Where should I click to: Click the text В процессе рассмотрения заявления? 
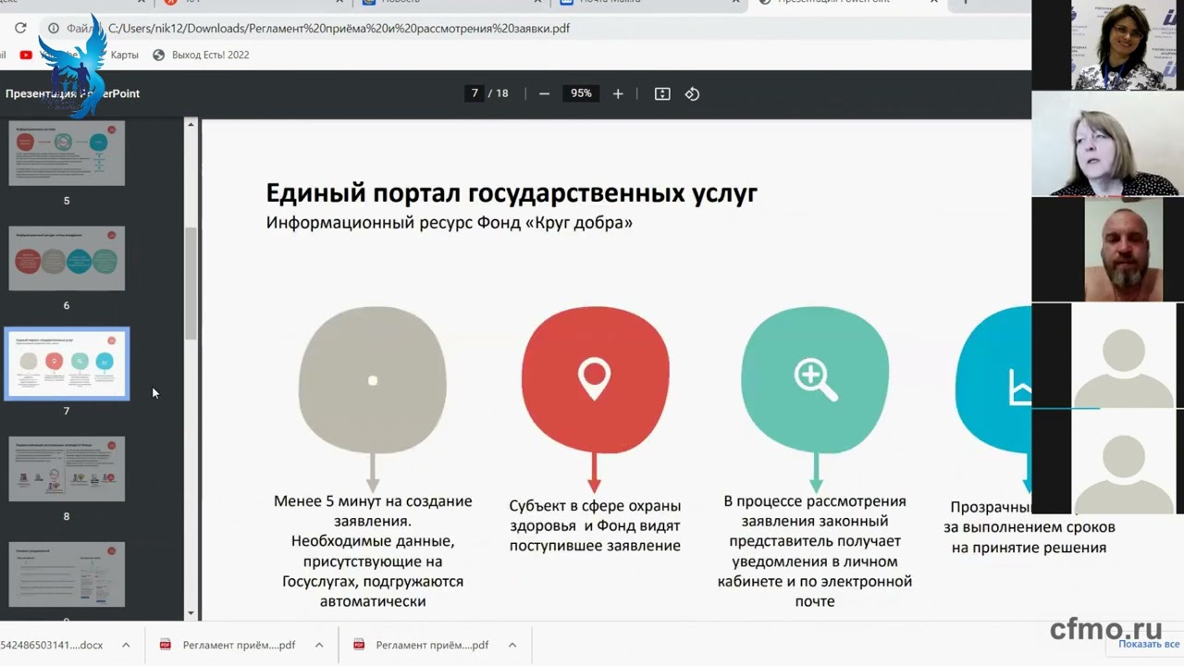tap(815, 512)
